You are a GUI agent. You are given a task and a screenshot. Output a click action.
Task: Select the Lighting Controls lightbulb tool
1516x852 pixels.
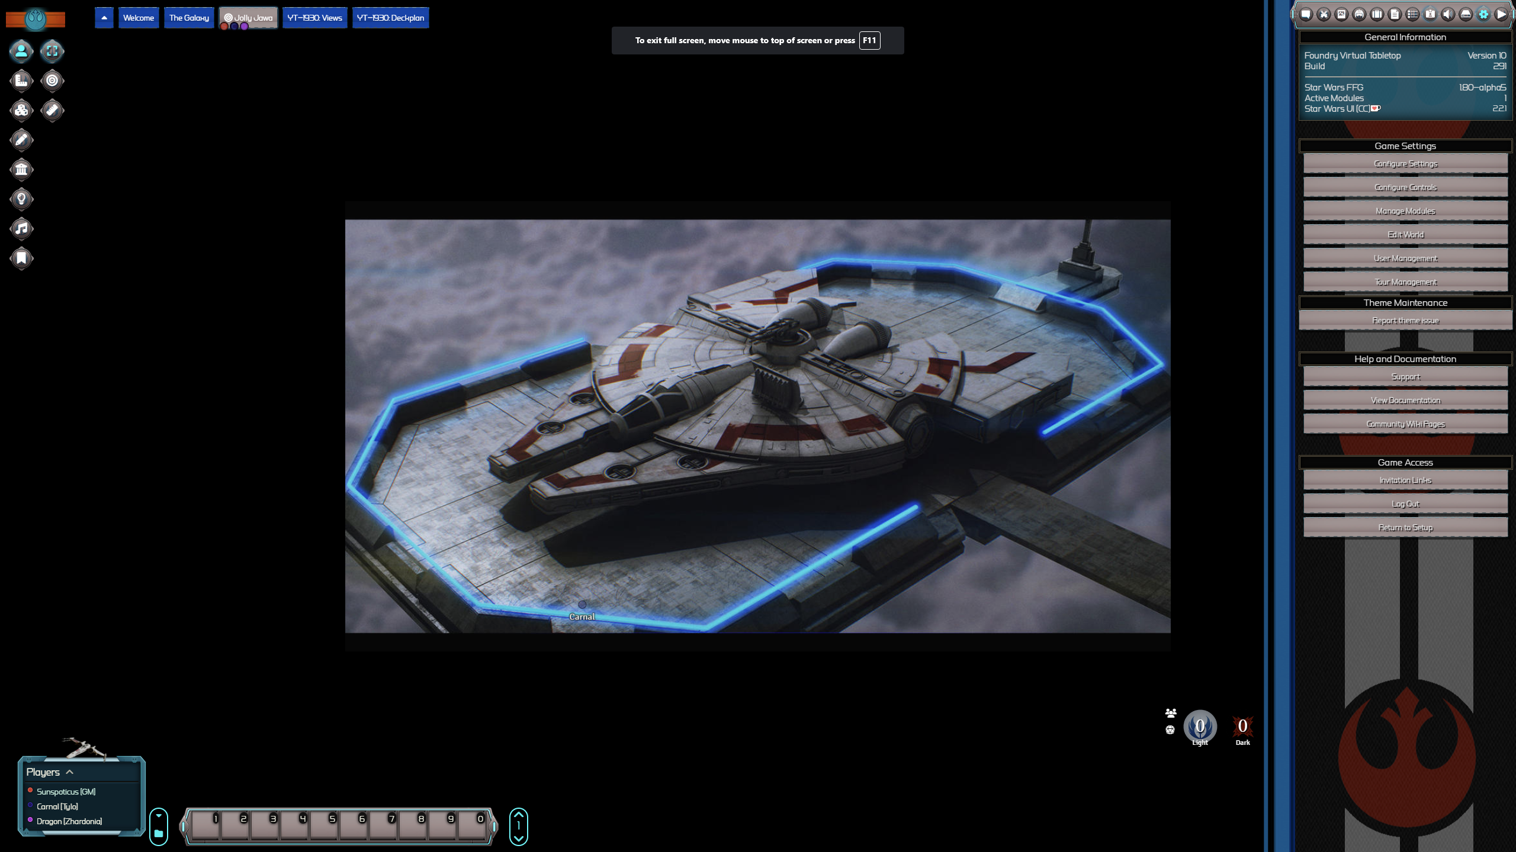pos(21,199)
